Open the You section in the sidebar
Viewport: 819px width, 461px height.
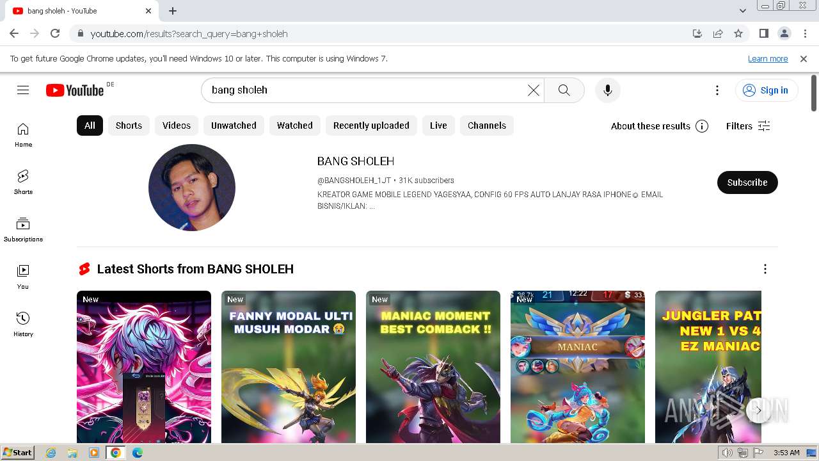click(23, 277)
